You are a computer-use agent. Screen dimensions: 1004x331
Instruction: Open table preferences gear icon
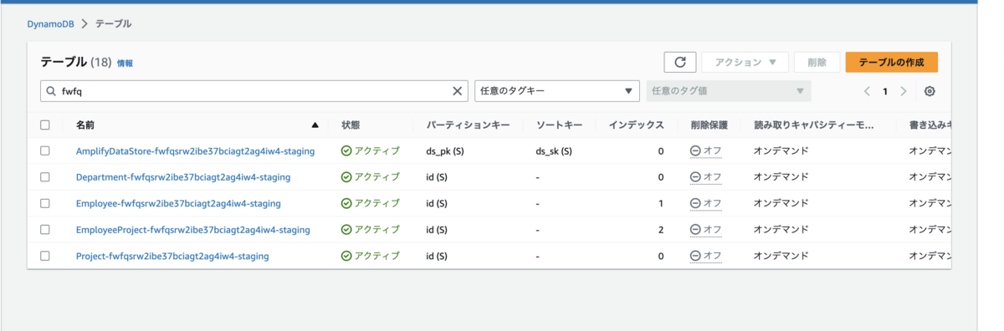coord(930,91)
